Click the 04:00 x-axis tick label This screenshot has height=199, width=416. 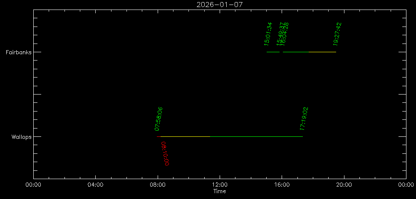tap(95, 185)
